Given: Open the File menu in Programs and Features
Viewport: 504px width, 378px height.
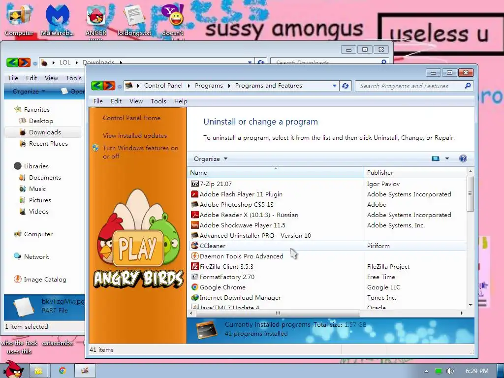Looking at the screenshot, I should (x=98, y=101).
